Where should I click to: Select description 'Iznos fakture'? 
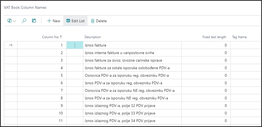pyautogui.click(x=95, y=45)
